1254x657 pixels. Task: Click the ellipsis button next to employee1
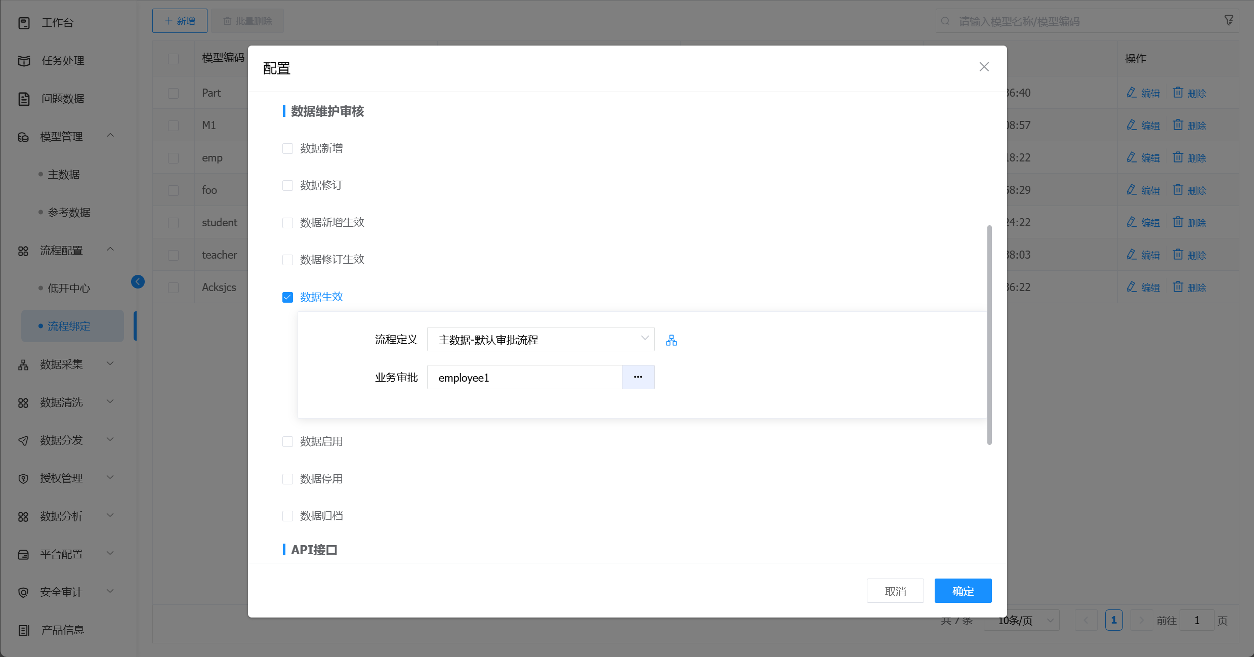[638, 377]
